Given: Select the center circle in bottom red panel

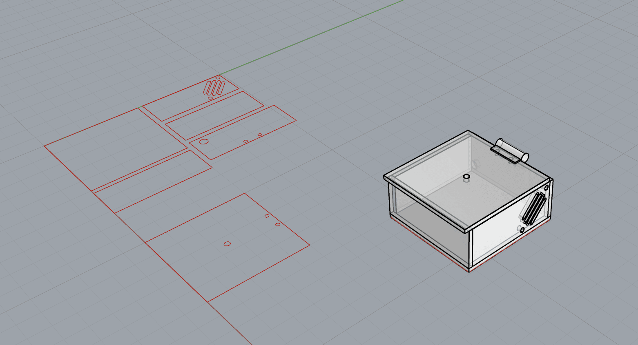Looking at the screenshot, I should point(228,244).
